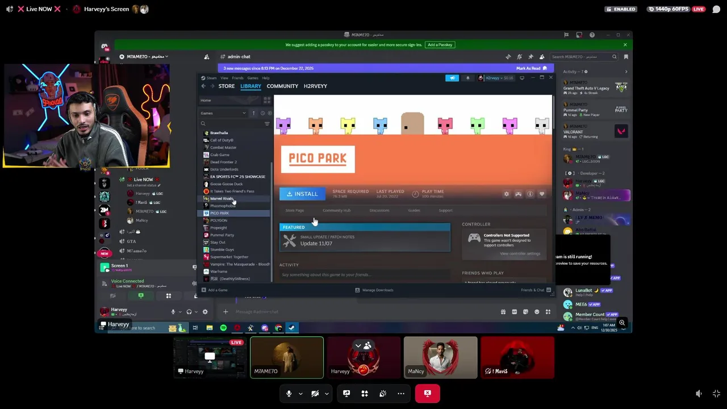Favorite PICO PARK with the heart icon
This screenshot has height=409, width=727.
[542, 194]
